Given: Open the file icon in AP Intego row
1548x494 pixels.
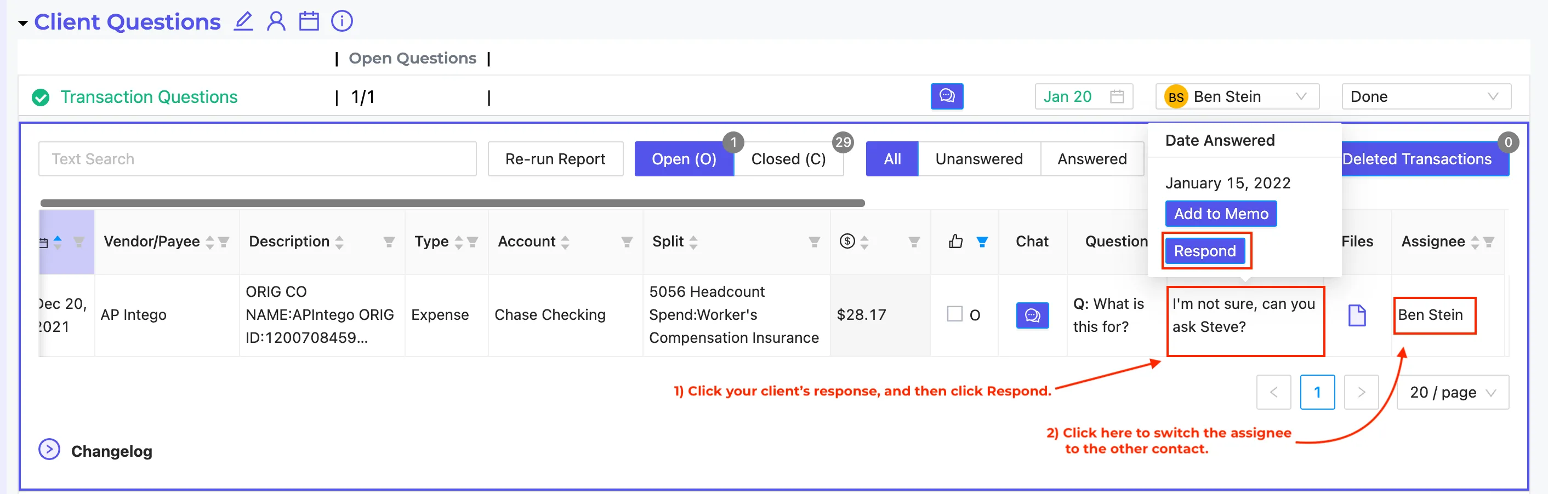Looking at the screenshot, I should point(1357,315).
